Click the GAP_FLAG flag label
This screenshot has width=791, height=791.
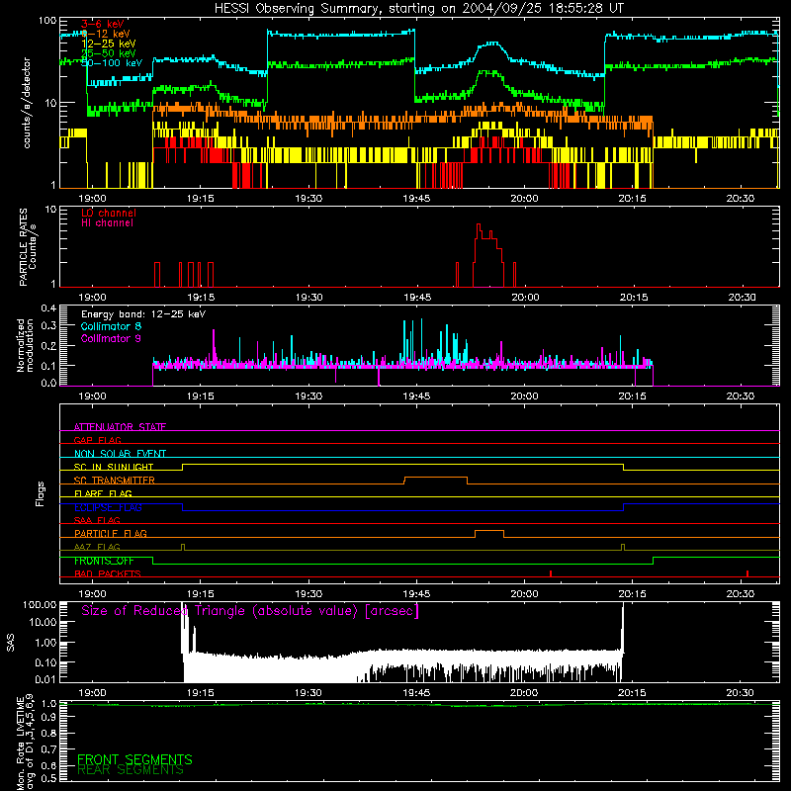97,440
